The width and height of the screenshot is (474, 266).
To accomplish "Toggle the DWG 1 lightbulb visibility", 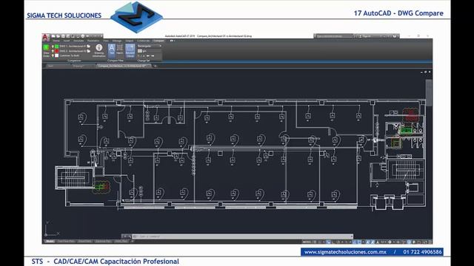I will (53, 47).
